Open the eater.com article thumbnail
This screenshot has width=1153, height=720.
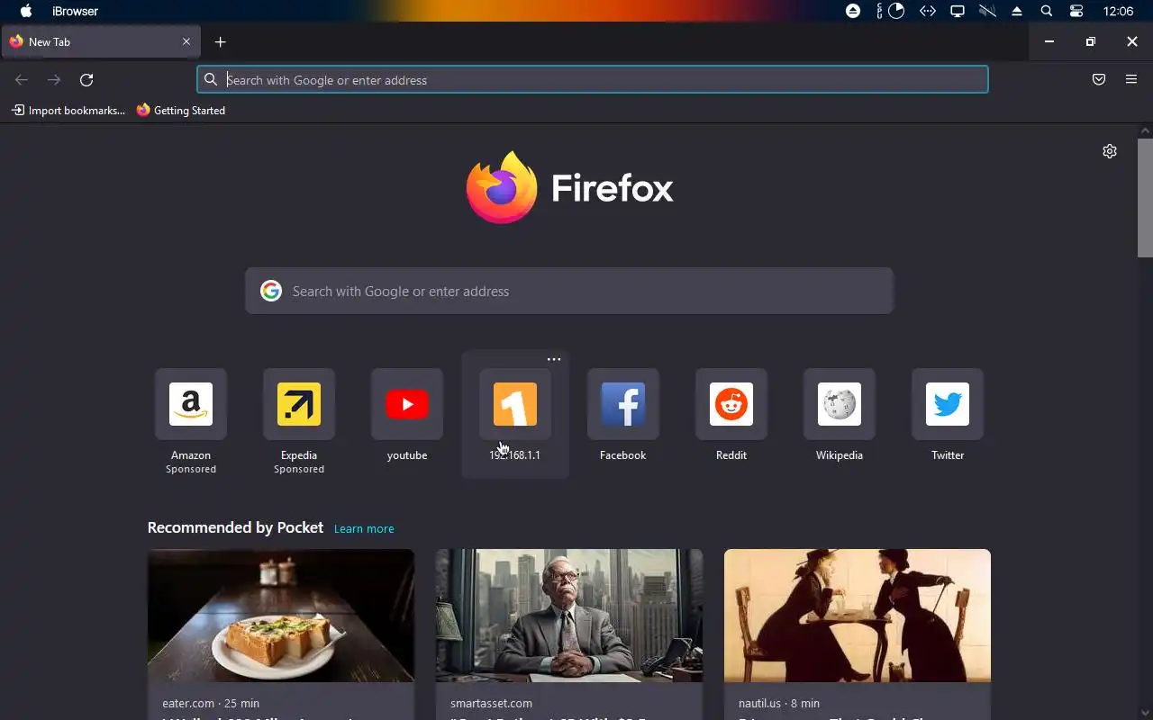click(281, 616)
